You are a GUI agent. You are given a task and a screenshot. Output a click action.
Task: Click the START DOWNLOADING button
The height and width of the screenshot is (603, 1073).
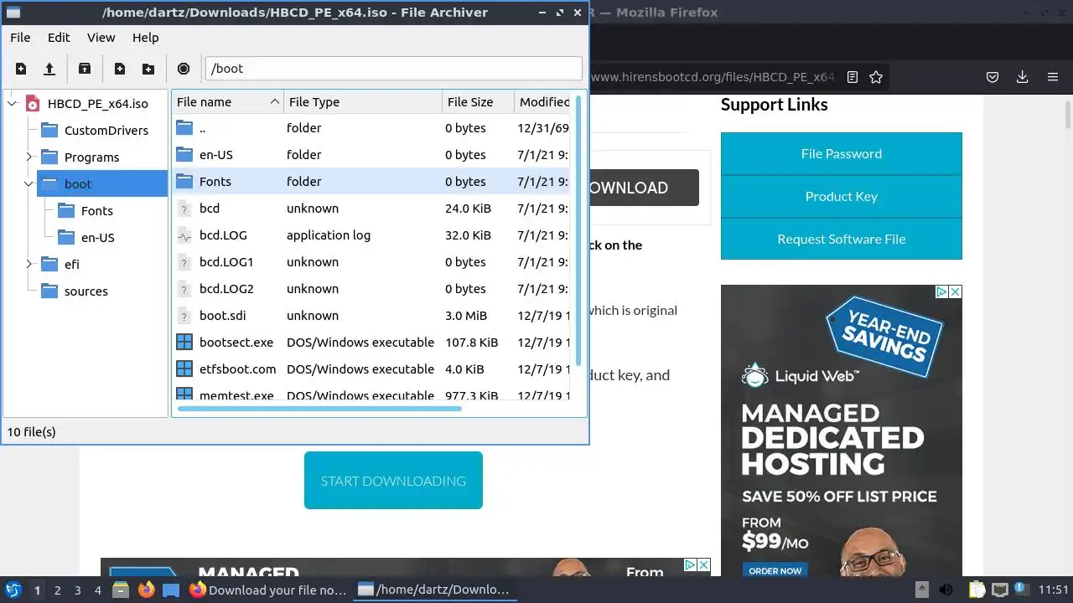click(393, 481)
